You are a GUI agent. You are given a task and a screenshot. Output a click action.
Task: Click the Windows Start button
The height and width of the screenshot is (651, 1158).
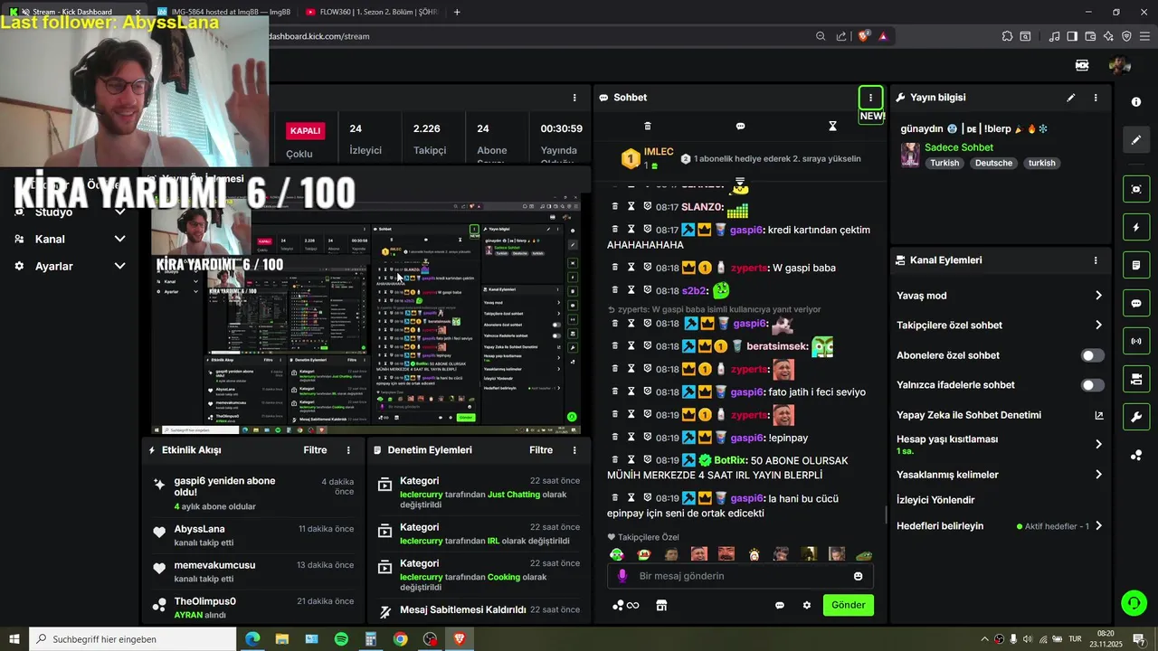pyautogui.click(x=14, y=639)
